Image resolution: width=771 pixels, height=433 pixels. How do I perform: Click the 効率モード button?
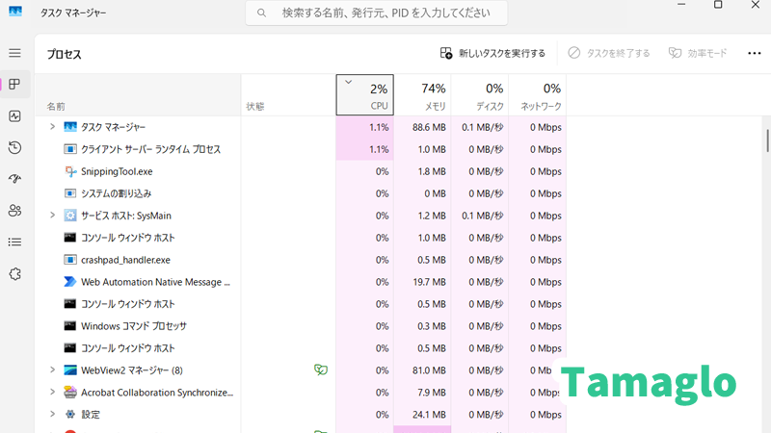pos(698,53)
